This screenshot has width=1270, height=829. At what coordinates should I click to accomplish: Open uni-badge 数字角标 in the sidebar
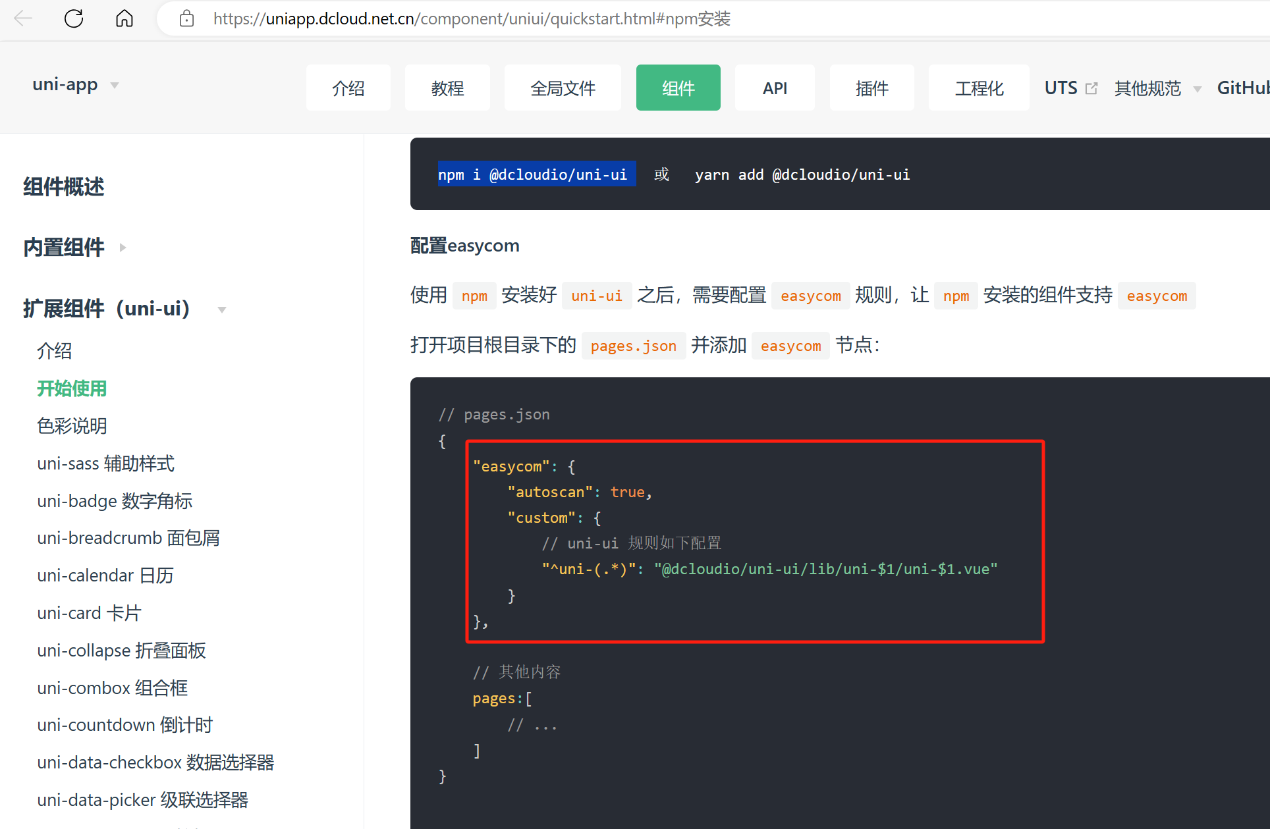(x=115, y=501)
